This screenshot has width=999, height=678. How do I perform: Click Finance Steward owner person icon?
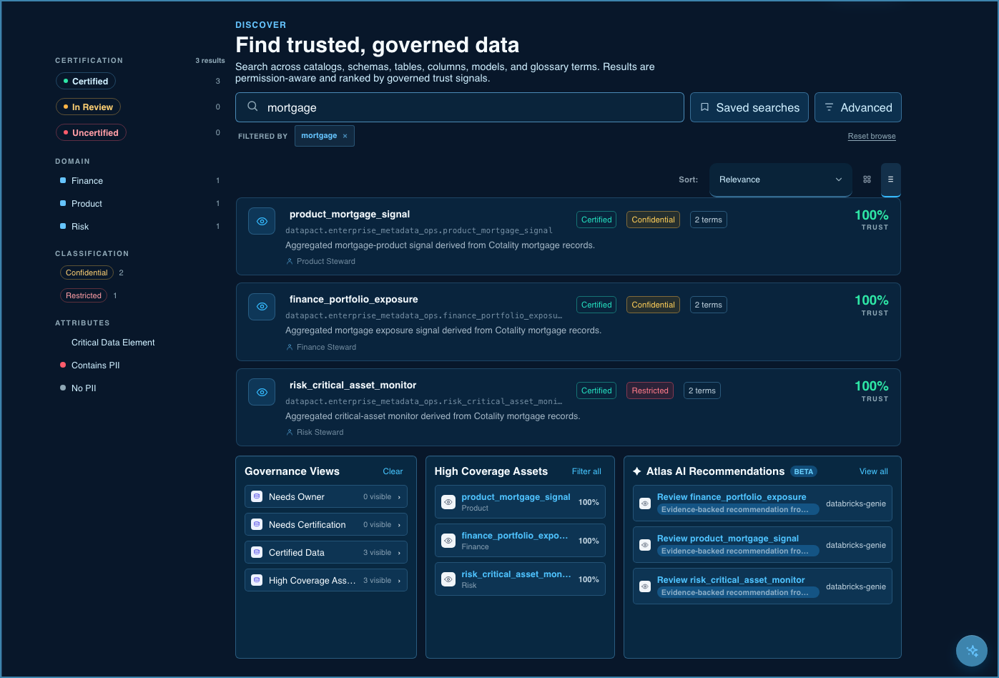click(290, 347)
